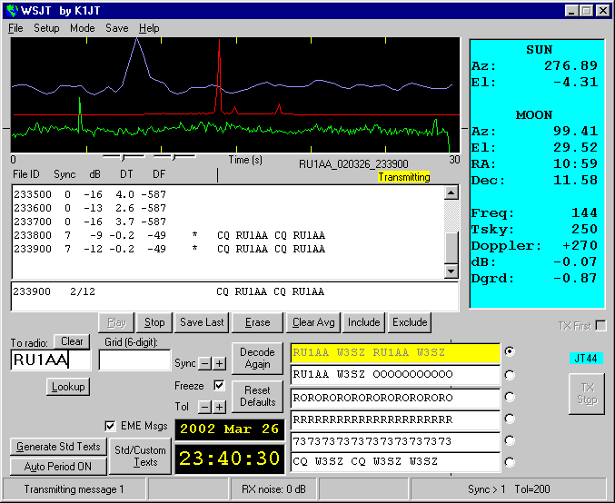Image resolution: width=615 pixels, height=503 pixels.
Task: Click the To radio input with RU1AA
Action: pyautogui.click(x=51, y=360)
